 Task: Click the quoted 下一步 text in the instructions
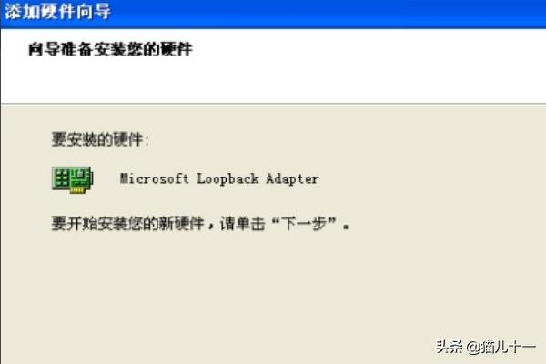(305, 223)
